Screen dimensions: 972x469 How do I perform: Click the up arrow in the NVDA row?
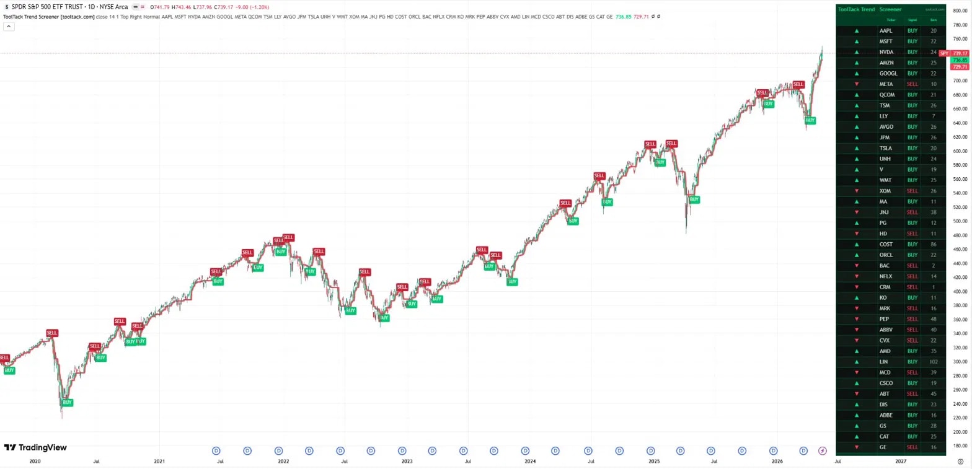[857, 52]
